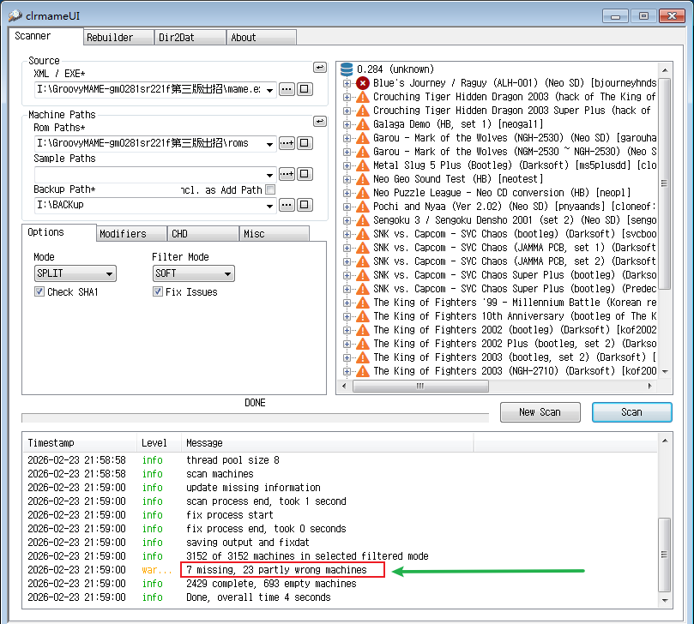Open the Mode dropdown showing SPLIT
The width and height of the screenshot is (694, 624).
(x=75, y=274)
